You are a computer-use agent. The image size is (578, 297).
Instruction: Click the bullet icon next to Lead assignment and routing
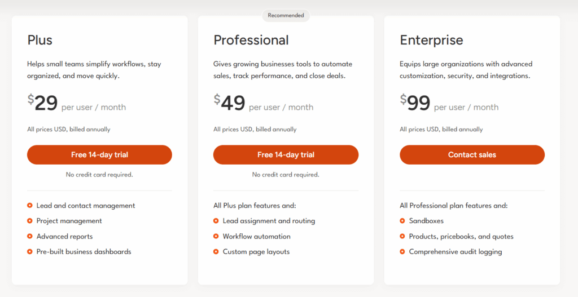[x=216, y=221]
